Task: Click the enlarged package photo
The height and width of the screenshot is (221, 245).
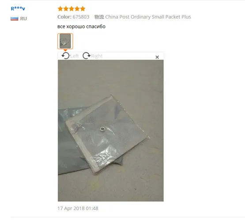Action: (x=111, y=130)
